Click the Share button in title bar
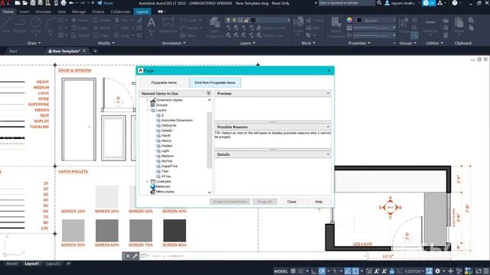490x275 pixels. pyautogui.click(x=105, y=3)
